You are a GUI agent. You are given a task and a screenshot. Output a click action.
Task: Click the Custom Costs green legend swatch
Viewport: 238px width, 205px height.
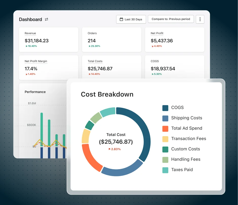165,149
